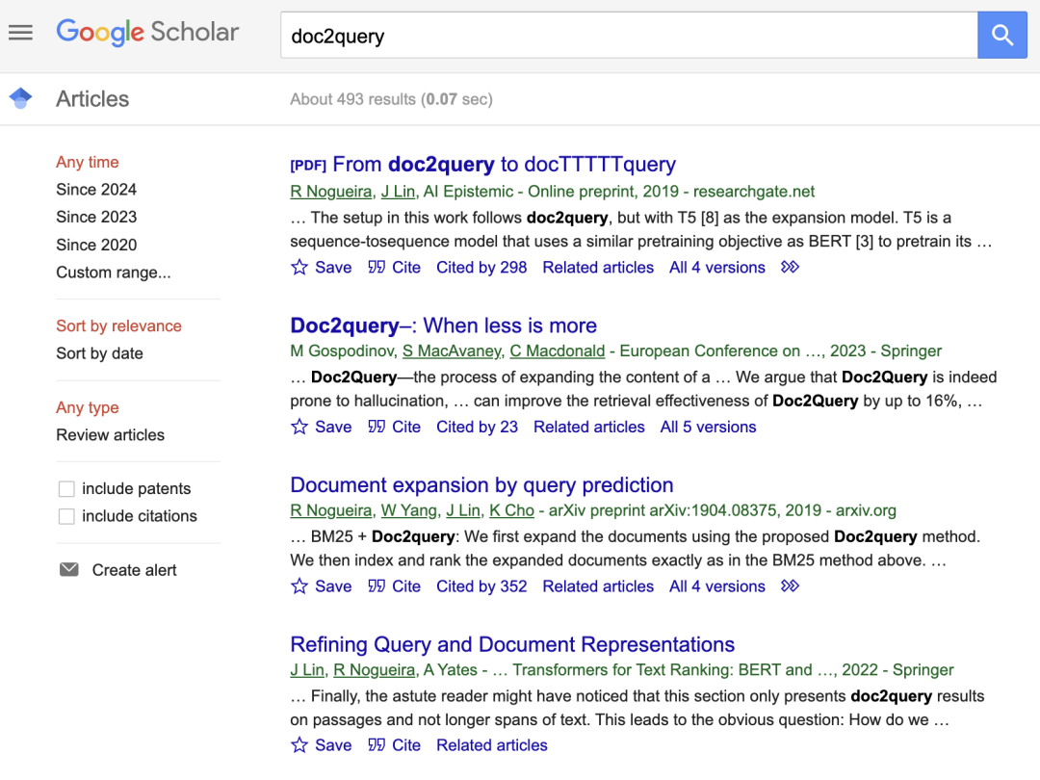The image size is (1040, 780).
Task: Open the hamburger menu icon
Action: pyautogui.click(x=20, y=33)
